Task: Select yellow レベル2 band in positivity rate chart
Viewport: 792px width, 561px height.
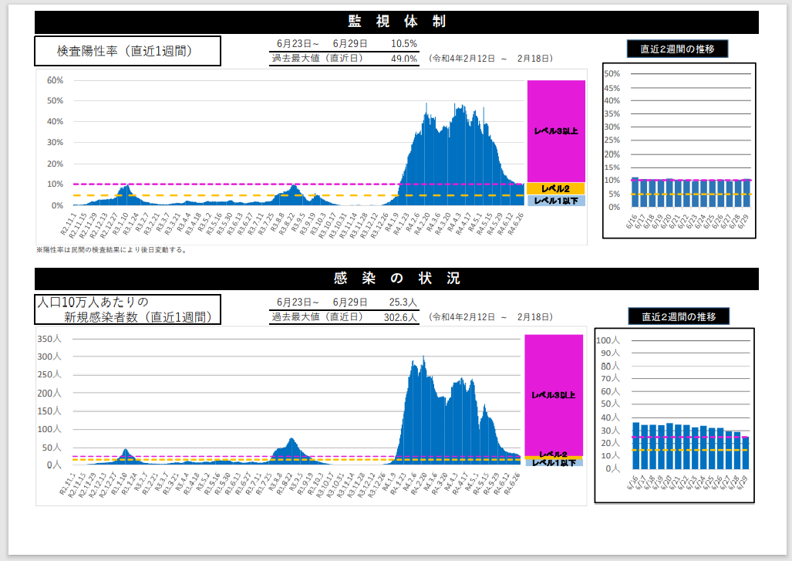Action: (x=556, y=189)
